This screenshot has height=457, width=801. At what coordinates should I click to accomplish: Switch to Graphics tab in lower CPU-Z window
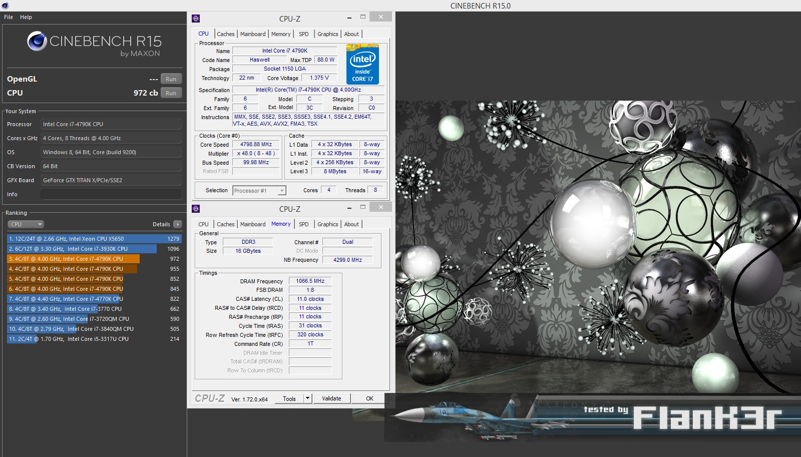pos(328,224)
